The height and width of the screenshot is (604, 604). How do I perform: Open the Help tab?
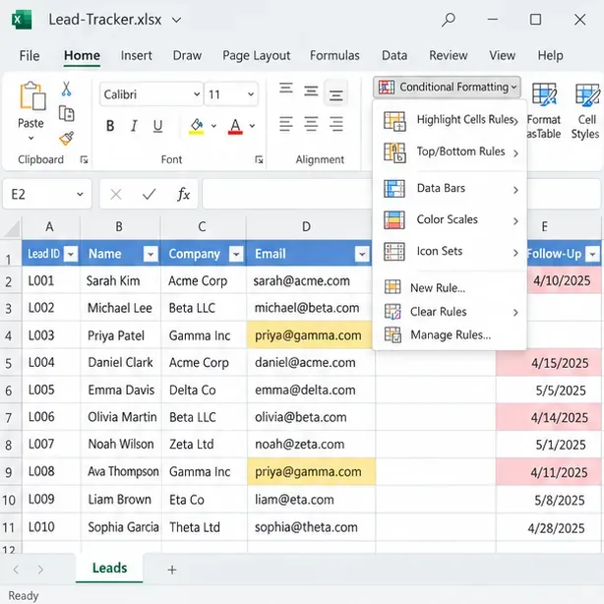click(551, 55)
